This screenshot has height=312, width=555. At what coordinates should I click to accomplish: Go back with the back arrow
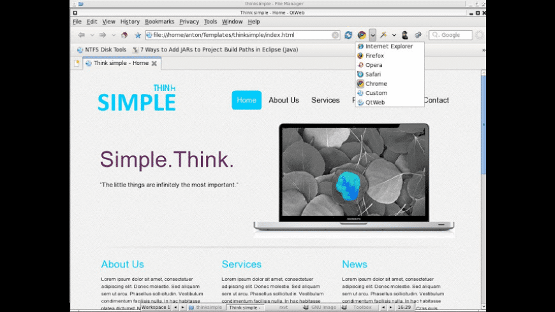point(82,35)
